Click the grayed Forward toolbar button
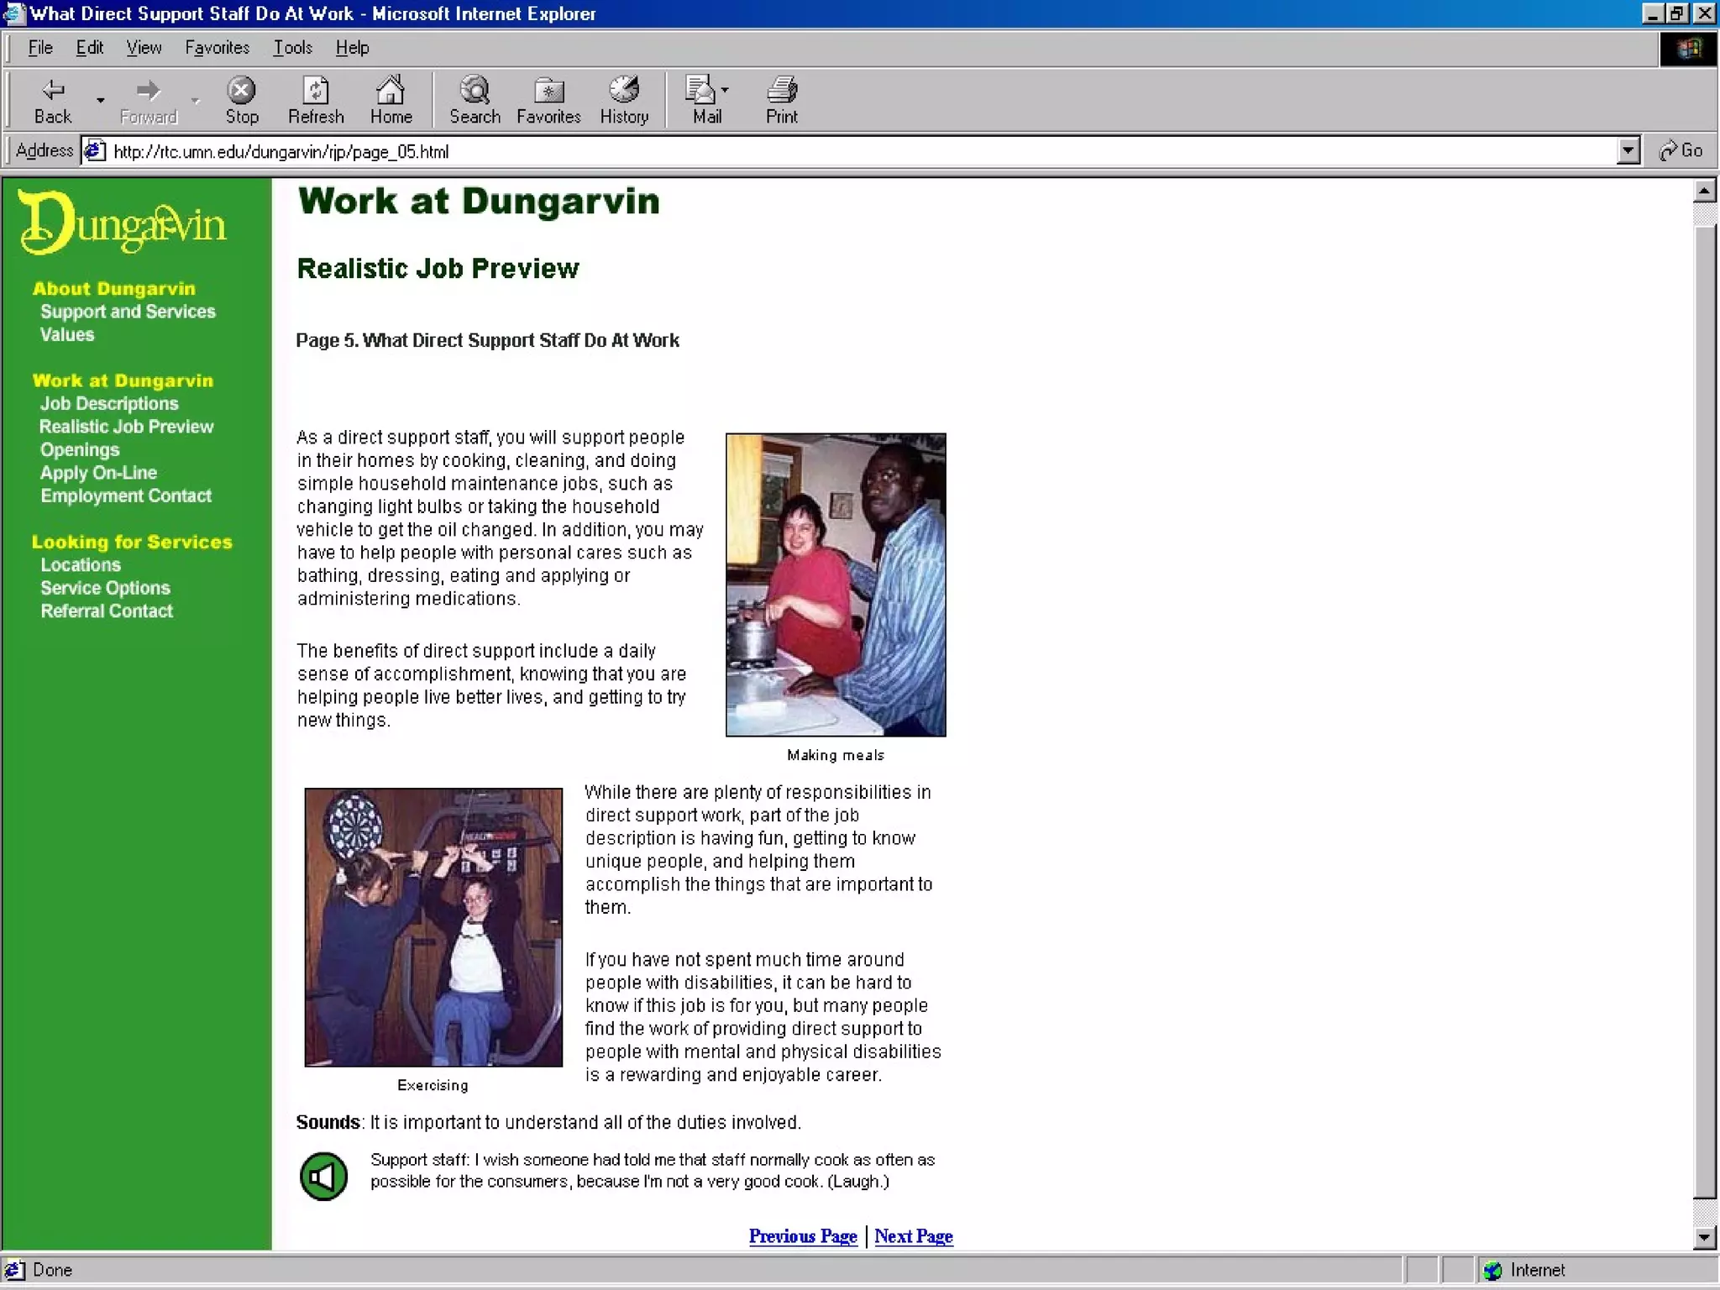 (x=149, y=101)
